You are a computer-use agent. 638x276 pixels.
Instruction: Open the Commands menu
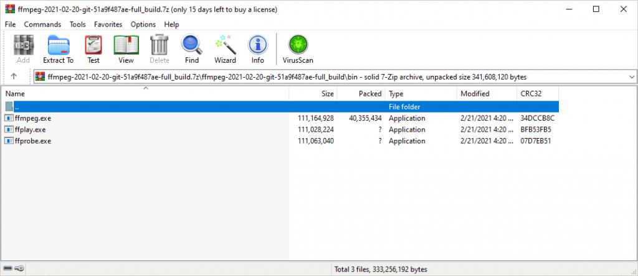[x=42, y=24]
